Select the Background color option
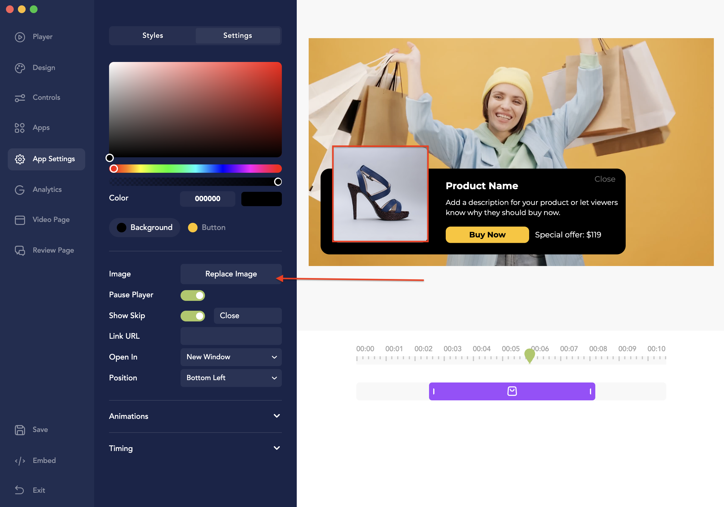The width and height of the screenshot is (724, 507). coord(145,227)
